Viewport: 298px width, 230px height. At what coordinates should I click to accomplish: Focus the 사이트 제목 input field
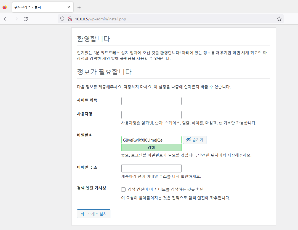(151, 101)
